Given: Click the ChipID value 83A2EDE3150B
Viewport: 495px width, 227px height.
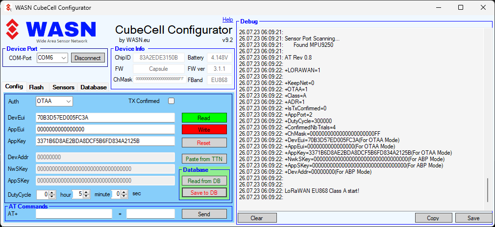Looking at the screenshot, I should (158, 58).
